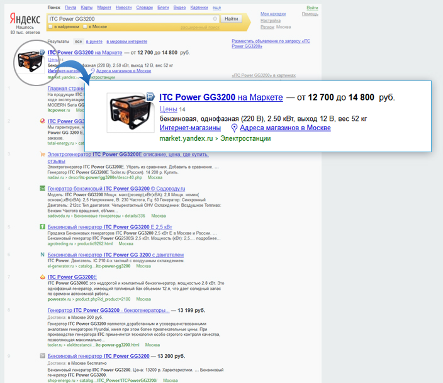Image resolution: width=443 pixels, height=383 pixels.
Task: Open the "ещё" services menu
Action: 216,8
